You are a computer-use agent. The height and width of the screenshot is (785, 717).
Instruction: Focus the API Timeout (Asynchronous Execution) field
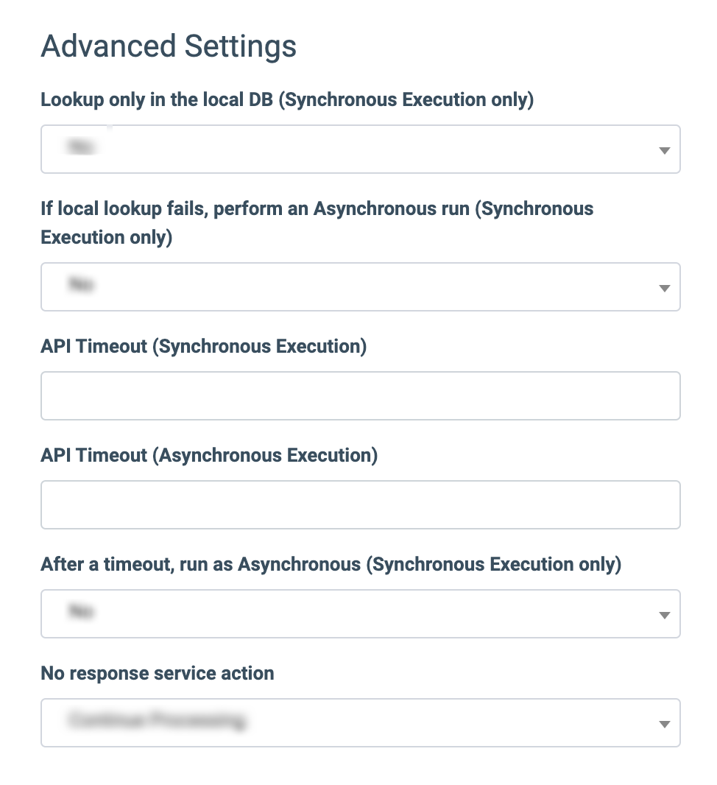click(x=360, y=505)
